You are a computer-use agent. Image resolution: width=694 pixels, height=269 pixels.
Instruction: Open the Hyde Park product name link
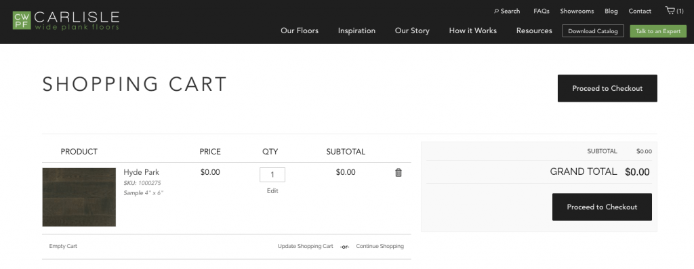click(141, 172)
